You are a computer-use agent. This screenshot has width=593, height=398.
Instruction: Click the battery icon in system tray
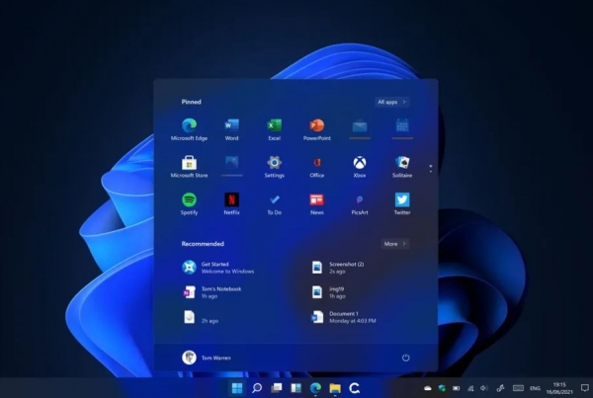click(x=456, y=388)
